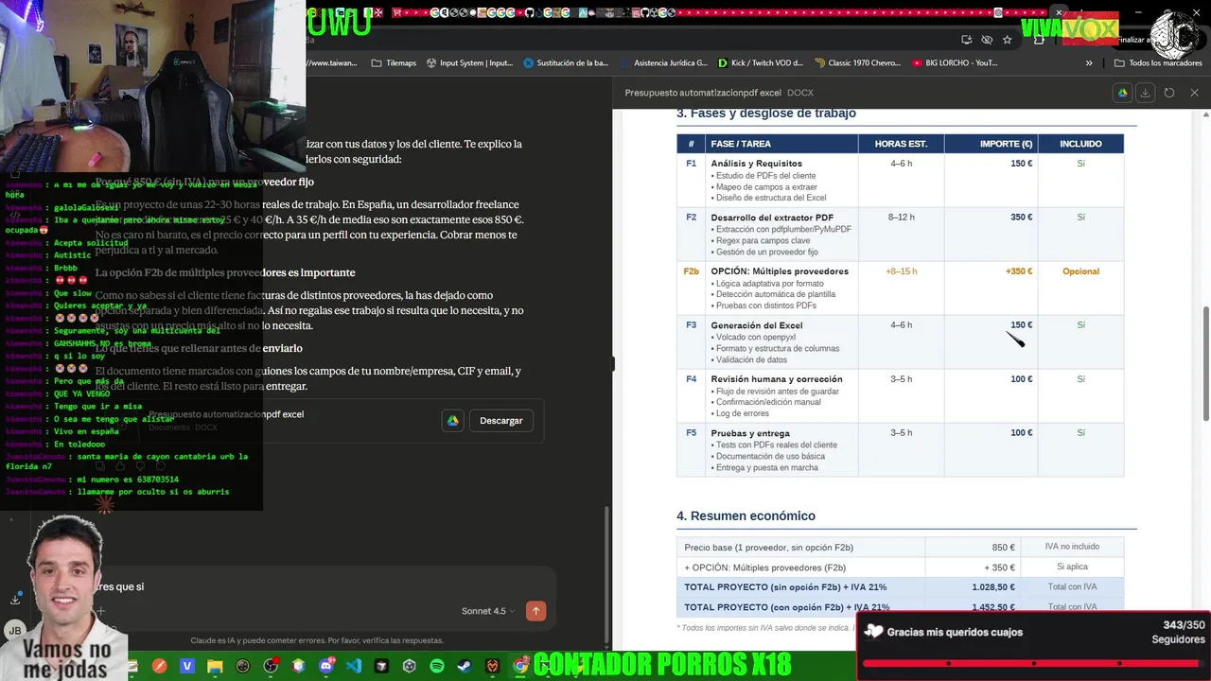Image resolution: width=1211 pixels, height=681 pixels.
Task: Click the followers goal progress bar
Action: tap(1033, 664)
